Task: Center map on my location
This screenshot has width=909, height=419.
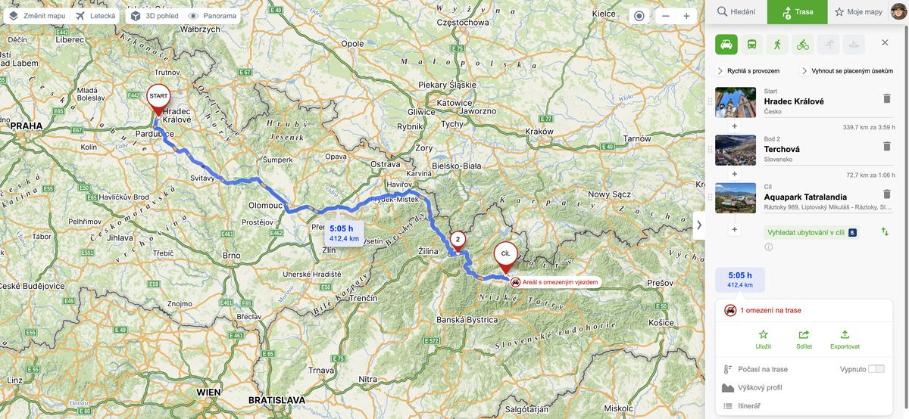Action: tap(639, 16)
